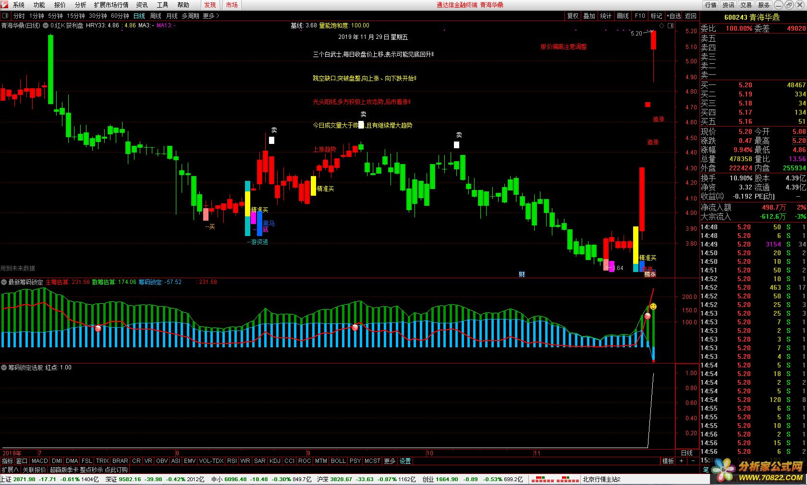Image resolution: width=807 pixels, height=485 pixels.
Task: Select the 月线 monthly period
Action: 171,16
